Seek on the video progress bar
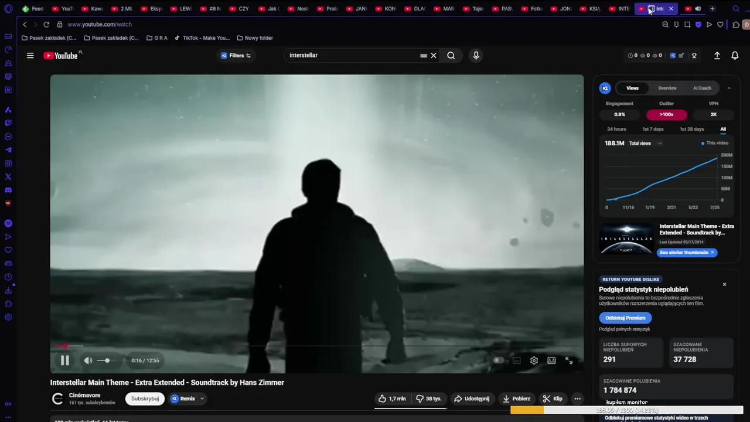 coord(316,346)
